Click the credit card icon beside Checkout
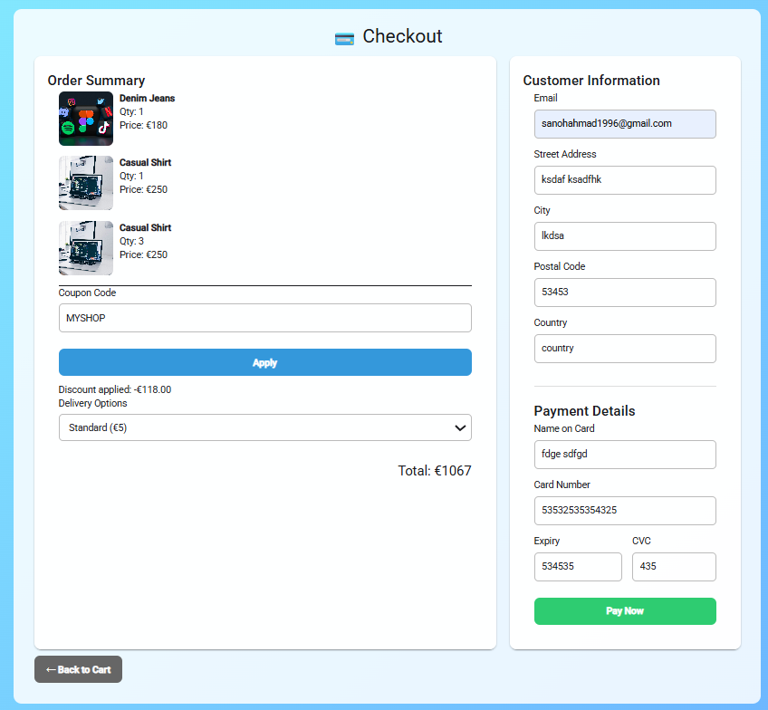 (x=343, y=38)
